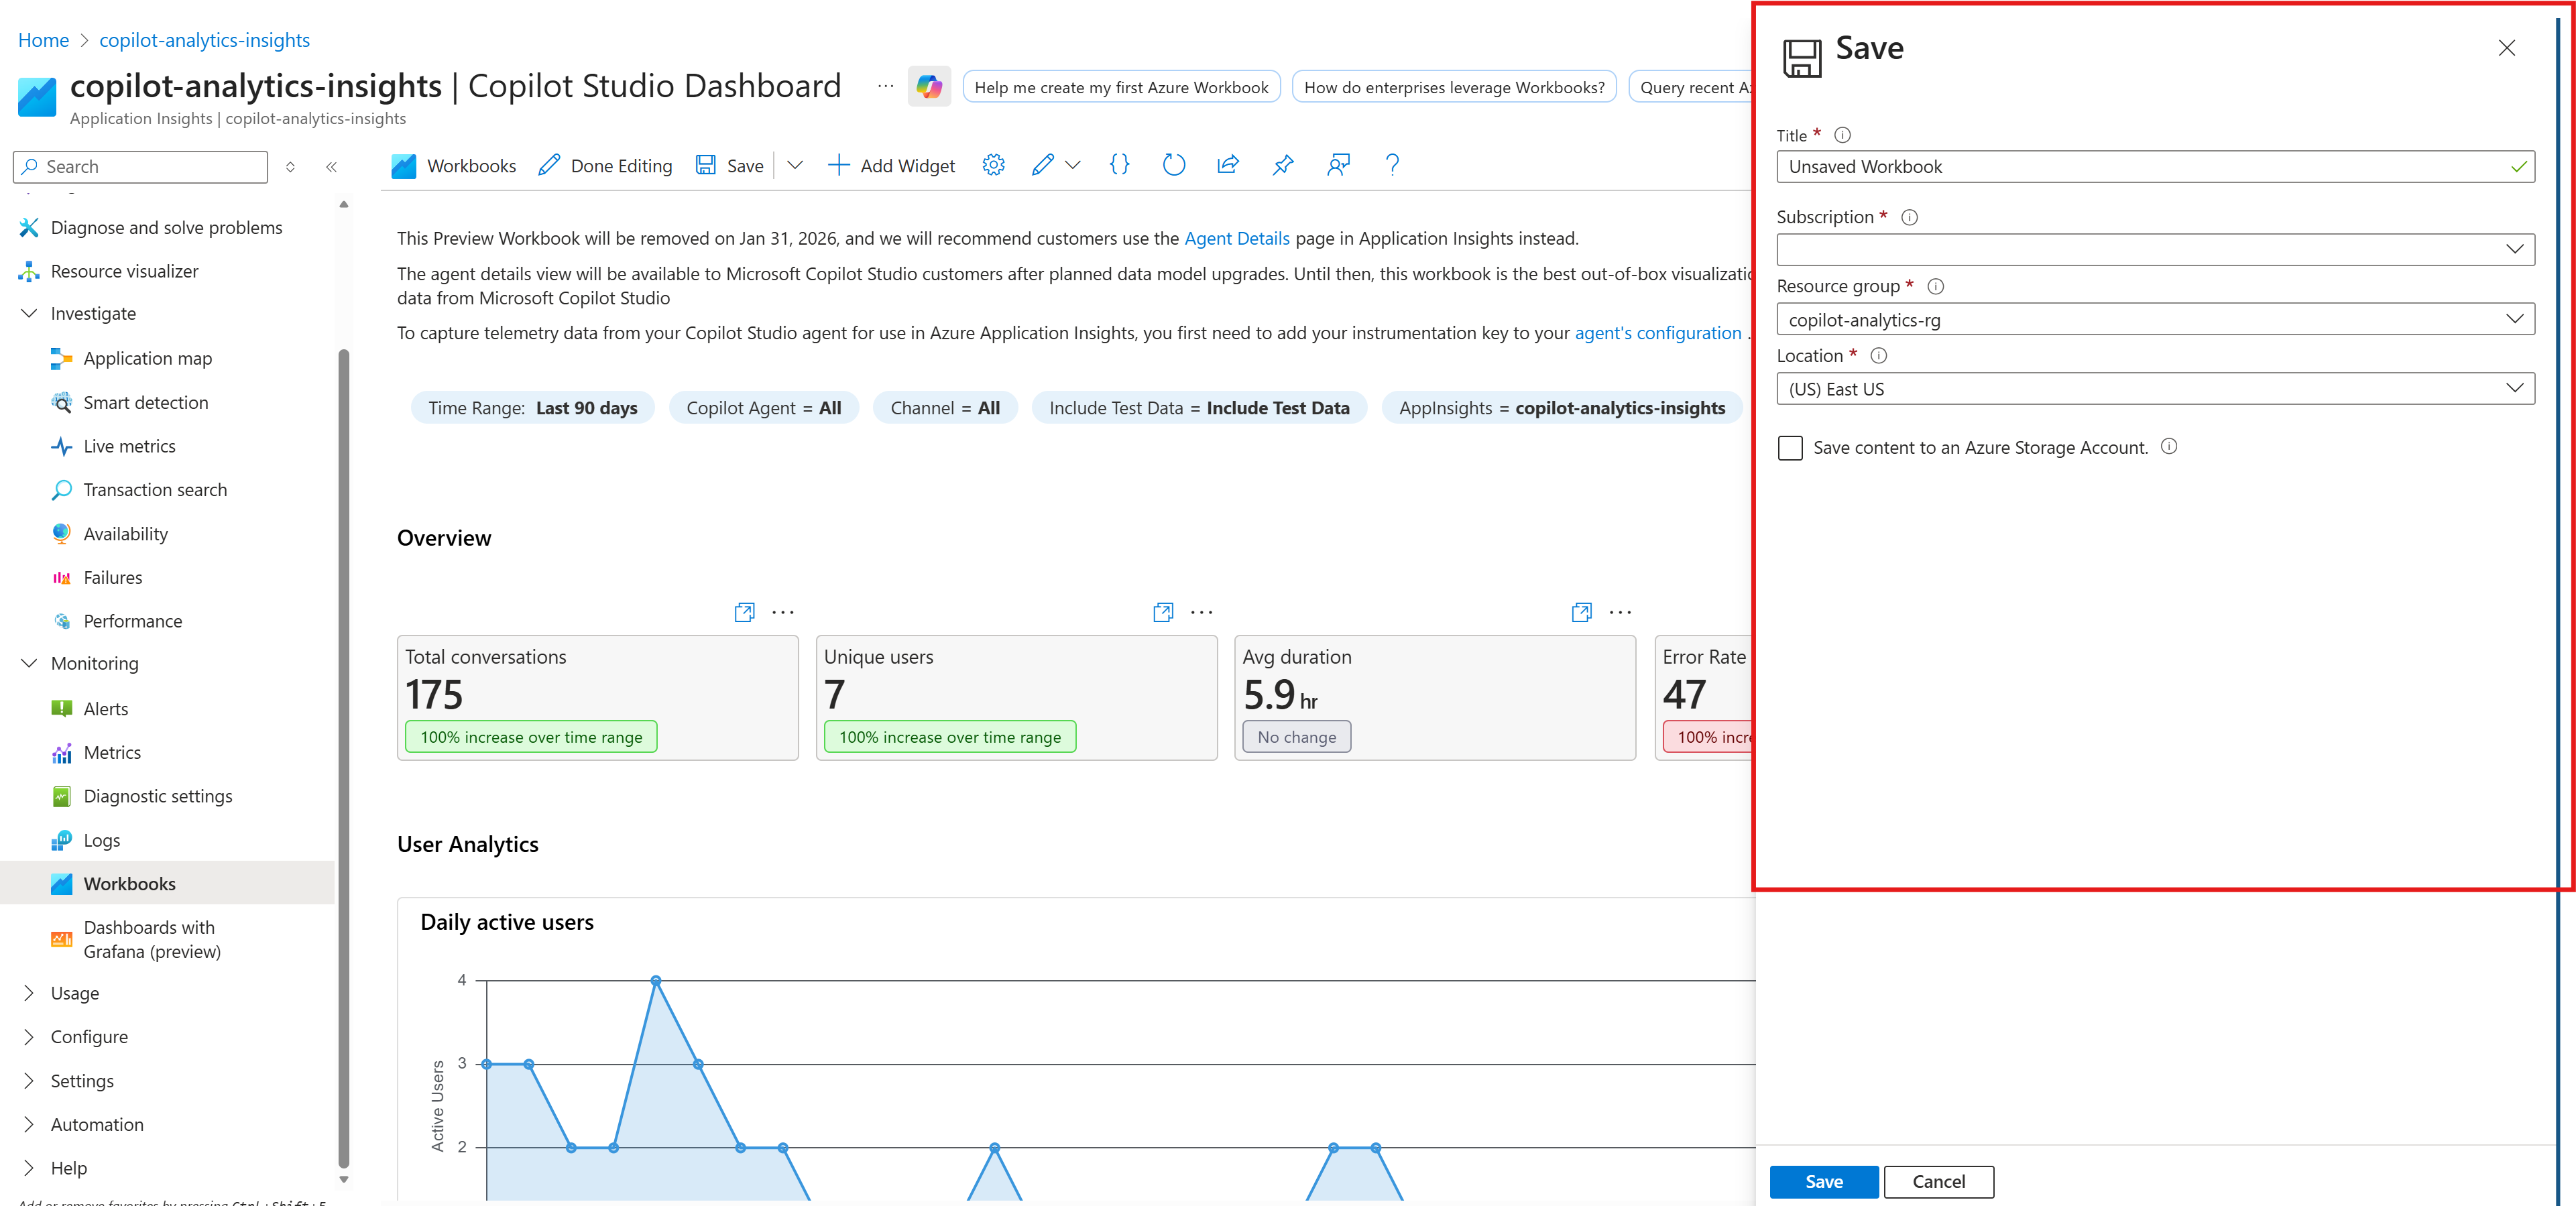
Task: Click the sidebar Search box
Action: [140, 166]
